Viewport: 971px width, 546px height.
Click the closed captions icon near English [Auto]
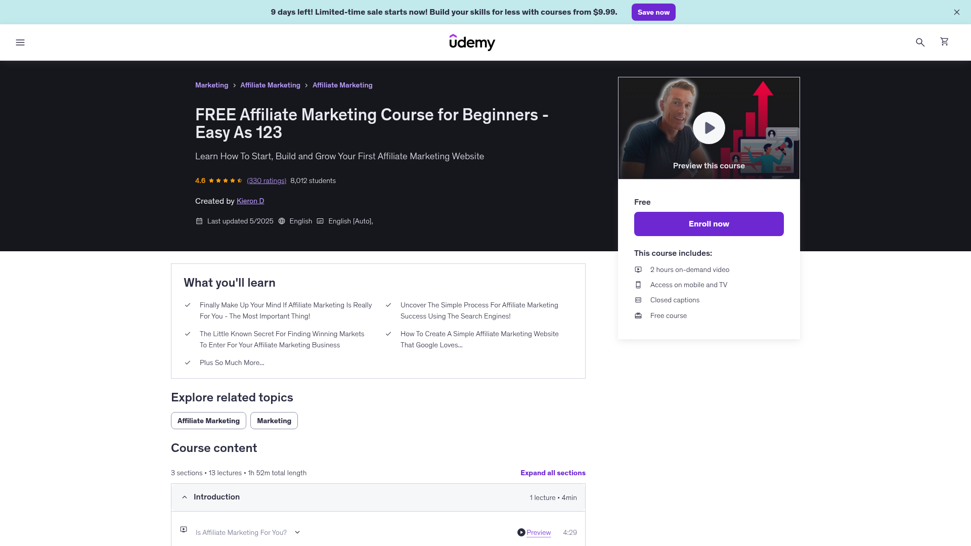320,221
